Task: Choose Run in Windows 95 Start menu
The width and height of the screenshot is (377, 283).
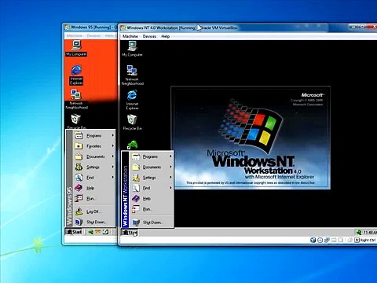Action: coord(93,198)
